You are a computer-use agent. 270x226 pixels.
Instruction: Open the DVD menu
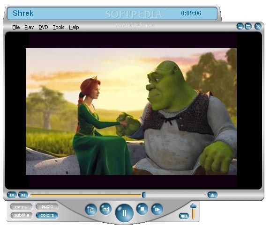point(43,27)
